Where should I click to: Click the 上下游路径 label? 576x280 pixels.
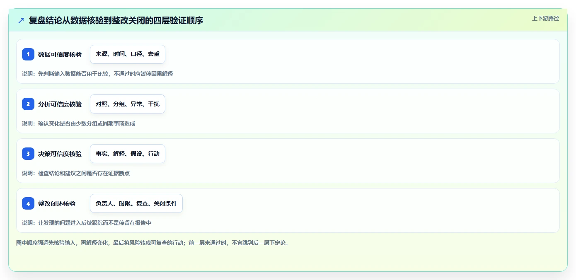[x=545, y=18]
